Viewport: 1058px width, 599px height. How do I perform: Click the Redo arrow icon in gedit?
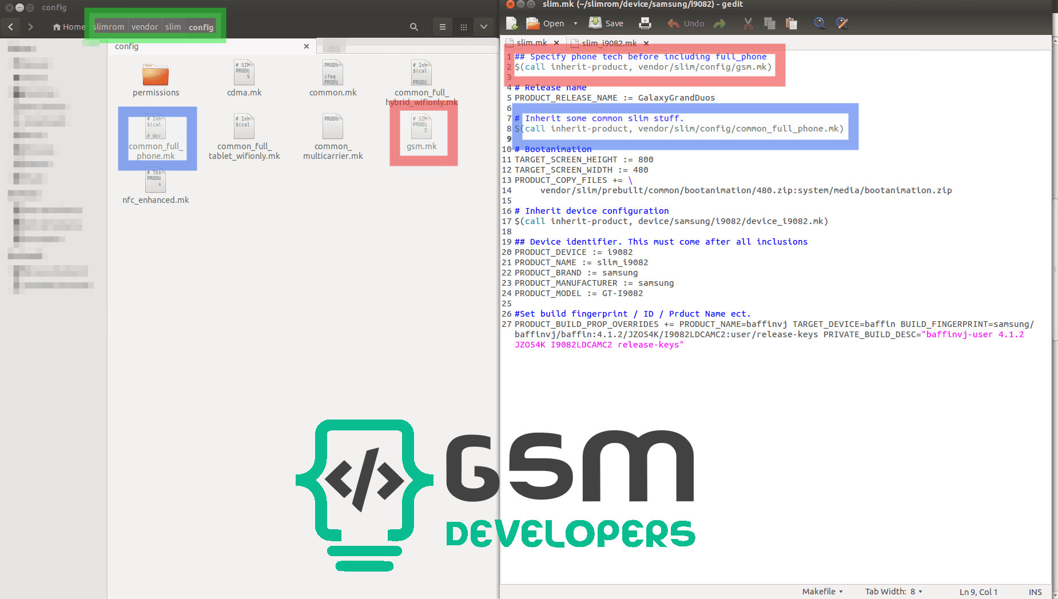719,23
